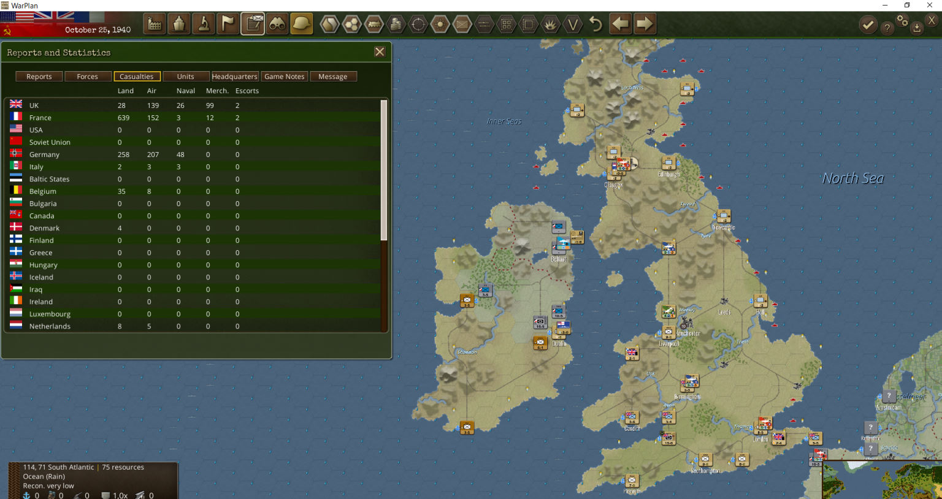Screen dimensions: 942x499
Task: Click the casualties list scrollbar
Action: [x=385, y=170]
